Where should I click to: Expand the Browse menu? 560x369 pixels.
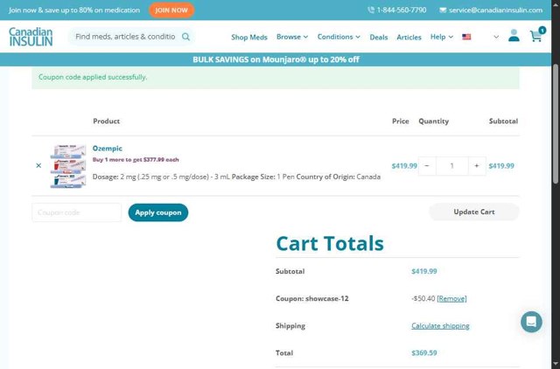tap(292, 37)
